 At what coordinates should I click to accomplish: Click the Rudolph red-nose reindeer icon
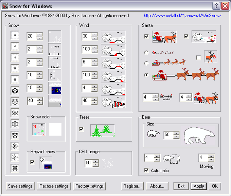[x=211, y=57]
